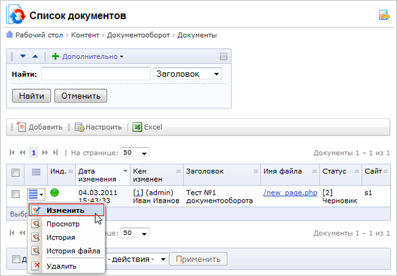Image resolution: width=397 pixels, height=276 pixels.
Task: Click the key icon at top right
Action: tap(383, 15)
